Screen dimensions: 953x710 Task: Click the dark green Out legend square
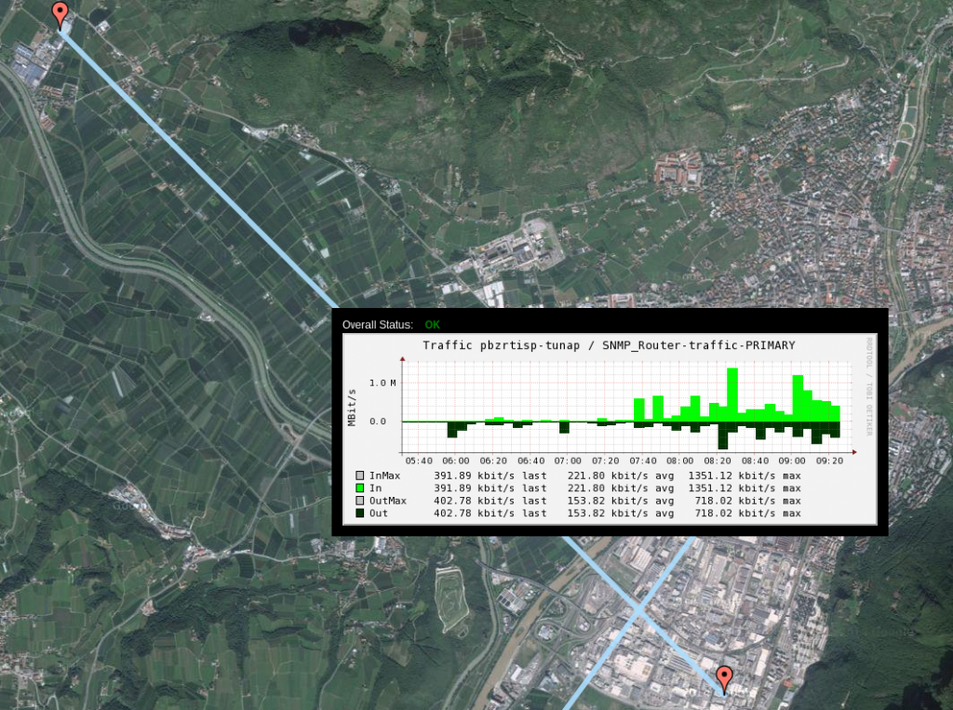358,513
